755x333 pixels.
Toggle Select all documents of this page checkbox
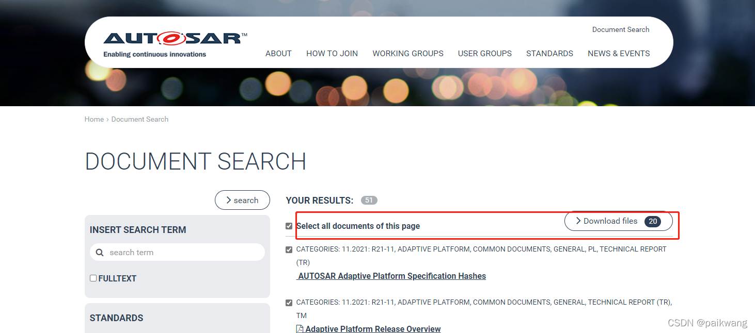pyautogui.click(x=289, y=226)
